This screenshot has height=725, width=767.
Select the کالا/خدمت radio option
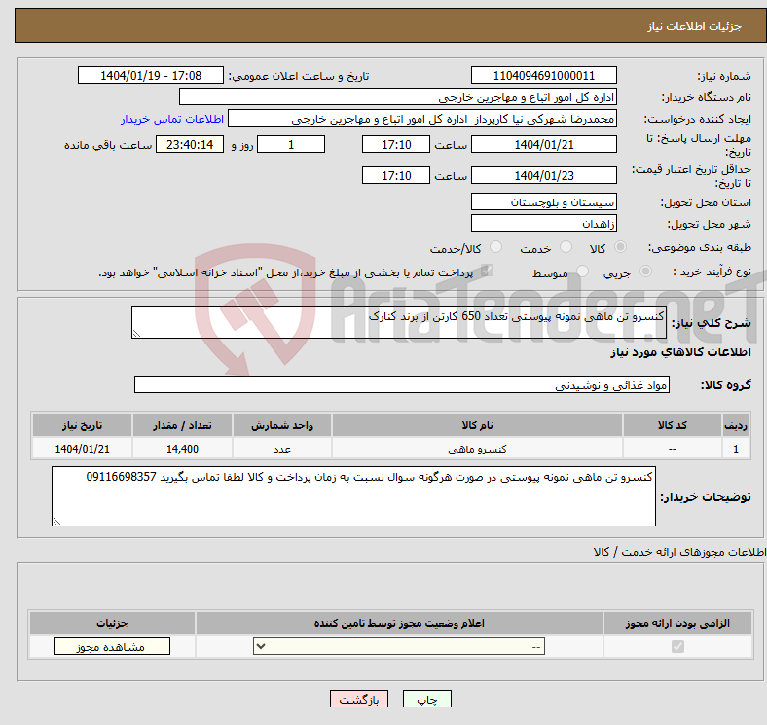tap(496, 248)
